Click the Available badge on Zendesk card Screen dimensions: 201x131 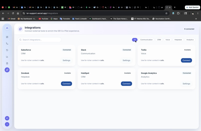tap(67, 73)
